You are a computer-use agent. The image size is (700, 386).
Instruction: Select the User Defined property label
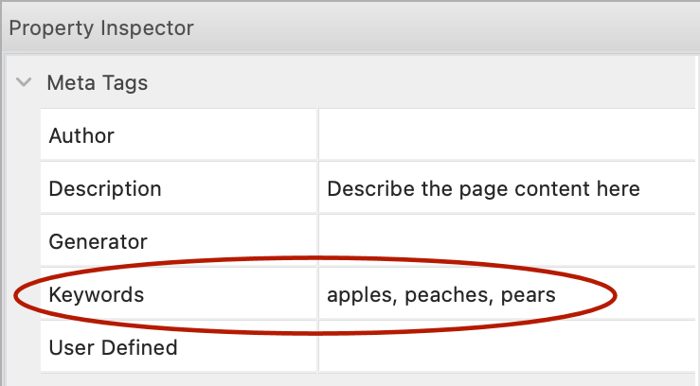coord(113,347)
